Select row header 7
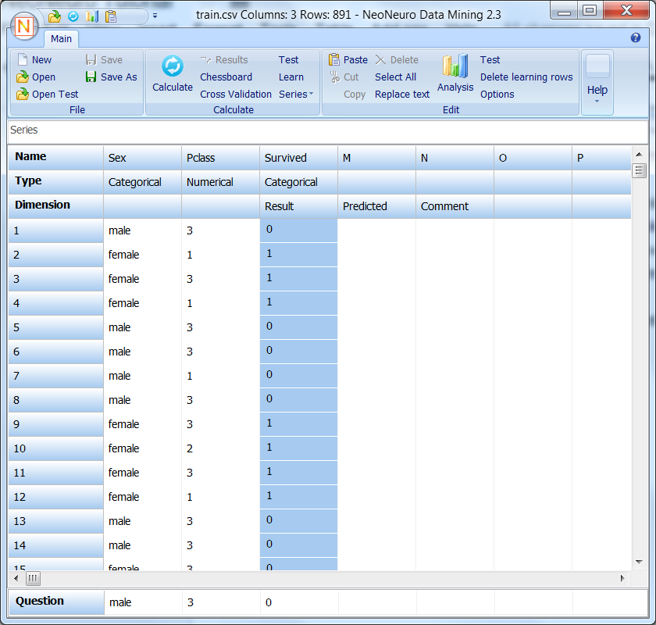656x625 pixels. 55,376
